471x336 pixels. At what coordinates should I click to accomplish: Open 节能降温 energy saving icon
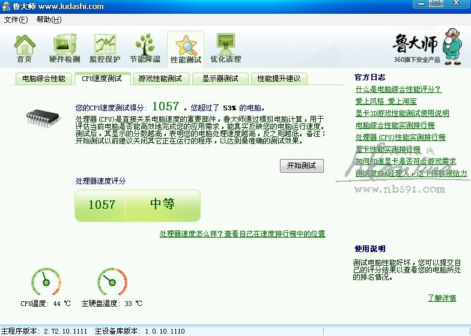click(145, 48)
